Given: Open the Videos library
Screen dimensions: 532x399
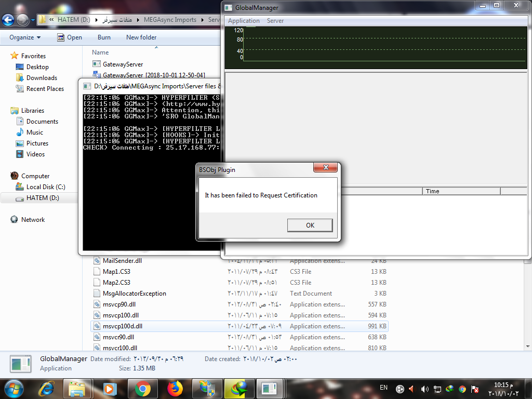Looking at the screenshot, I should [35, 154].
